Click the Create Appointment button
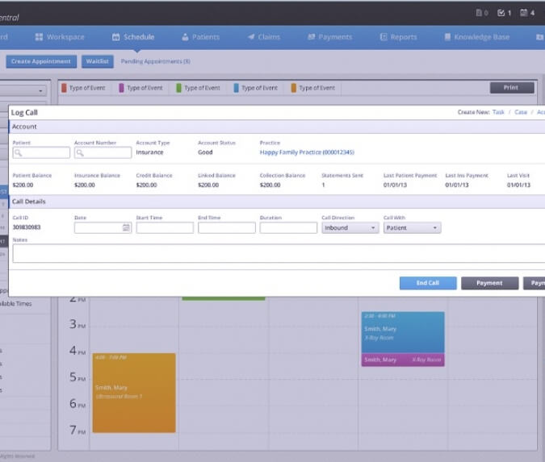545x462 pixels. click(41, 61)
